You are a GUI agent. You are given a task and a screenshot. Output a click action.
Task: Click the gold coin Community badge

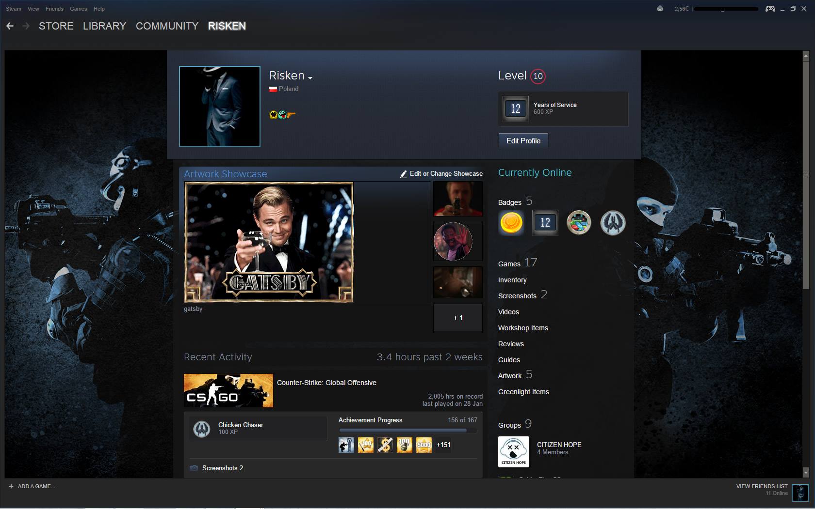coord(511,223)
